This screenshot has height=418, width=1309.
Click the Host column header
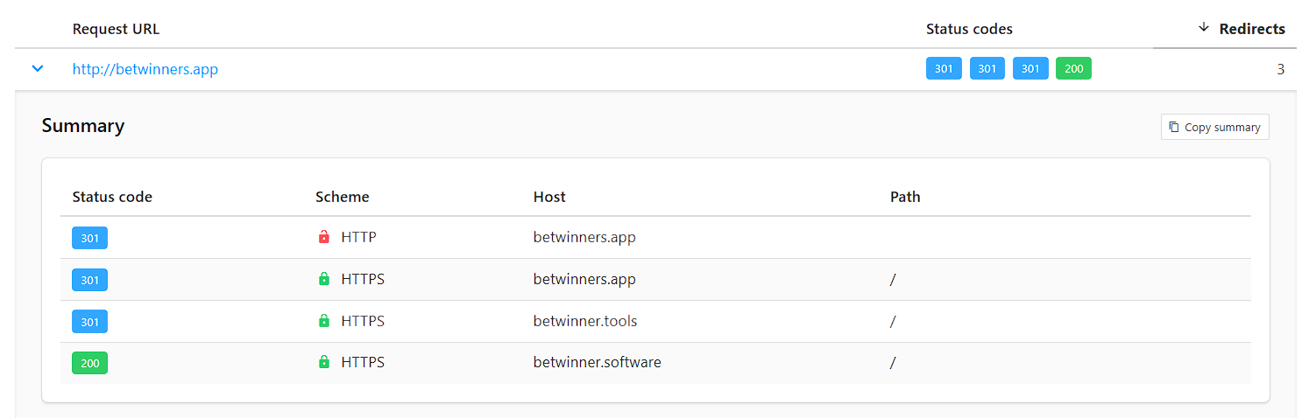pyautogui.click(x=549, y=197)
